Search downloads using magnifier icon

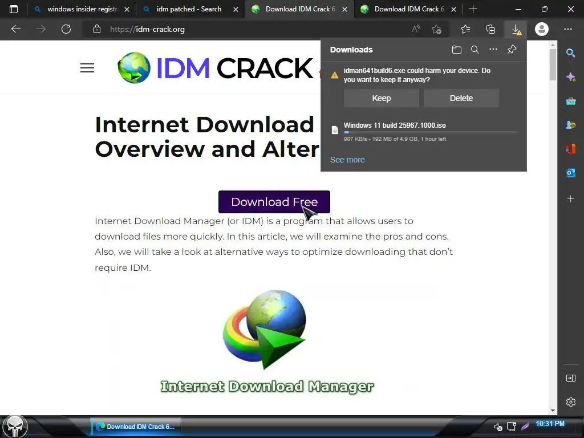475,50
